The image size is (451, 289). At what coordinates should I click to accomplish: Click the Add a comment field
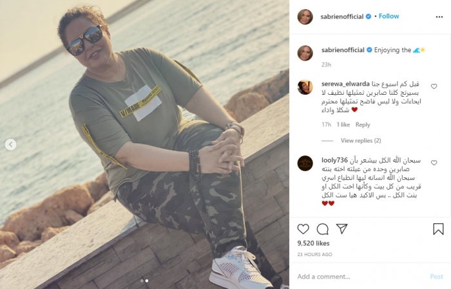[x=361, y=277]
